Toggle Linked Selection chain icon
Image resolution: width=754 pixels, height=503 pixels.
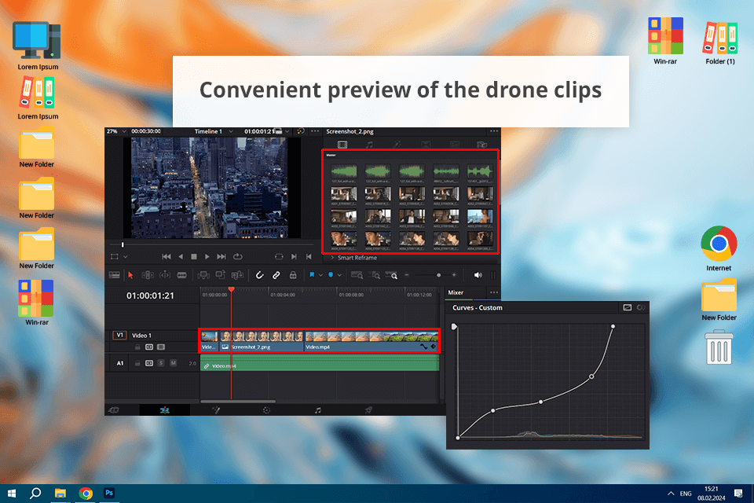click(x=276, y=275)
